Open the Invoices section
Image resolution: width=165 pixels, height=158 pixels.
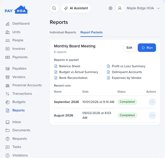(x=19, y=49)
